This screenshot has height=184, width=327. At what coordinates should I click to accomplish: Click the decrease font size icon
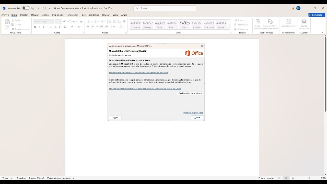69,21
